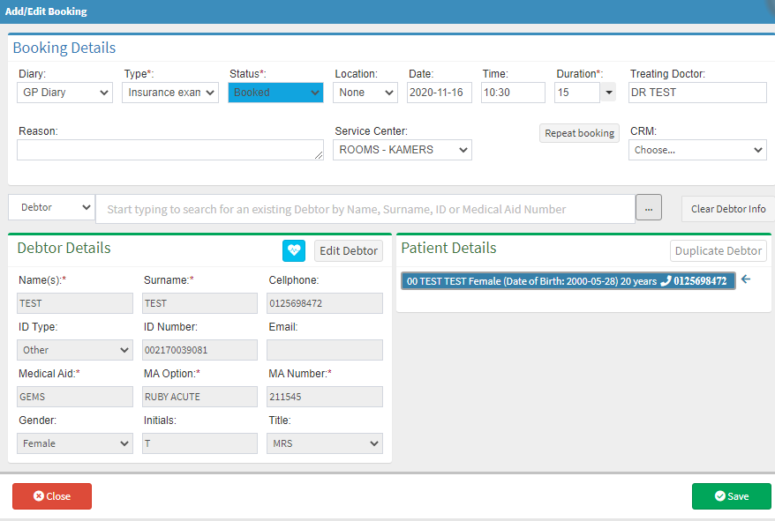Click the blue arrow beside patient entry
This screenshot has height=521, width=775.
[746, 279]
